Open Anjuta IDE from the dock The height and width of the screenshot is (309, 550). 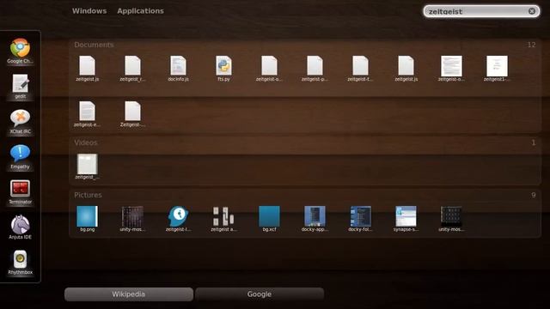point(20,227)
